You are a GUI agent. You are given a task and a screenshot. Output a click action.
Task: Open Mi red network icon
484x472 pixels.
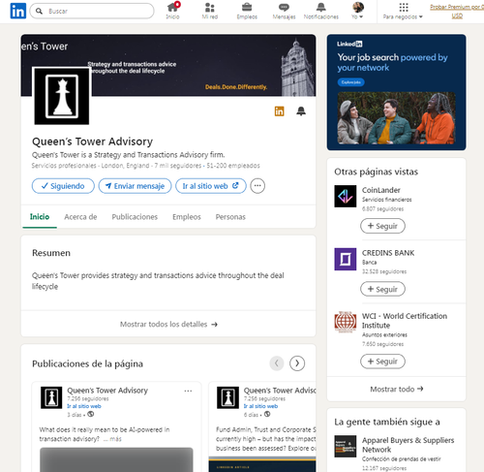point(210,11)
